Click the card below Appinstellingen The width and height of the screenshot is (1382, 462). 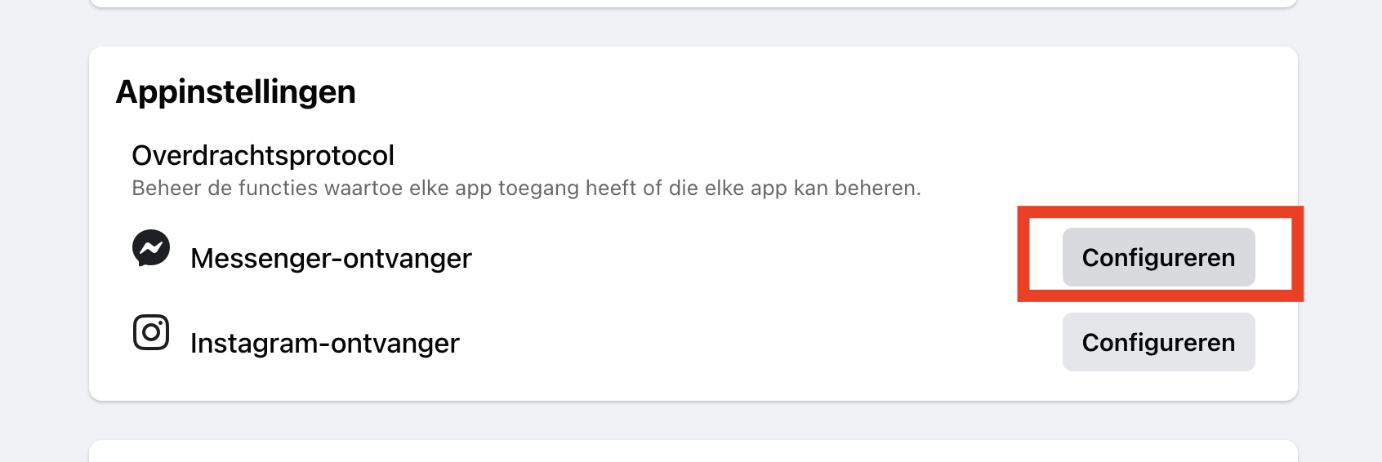pyautogui.click(x=693, y=451)
